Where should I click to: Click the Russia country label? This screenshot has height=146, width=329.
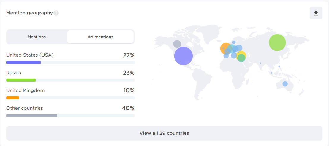pos(14,73)
